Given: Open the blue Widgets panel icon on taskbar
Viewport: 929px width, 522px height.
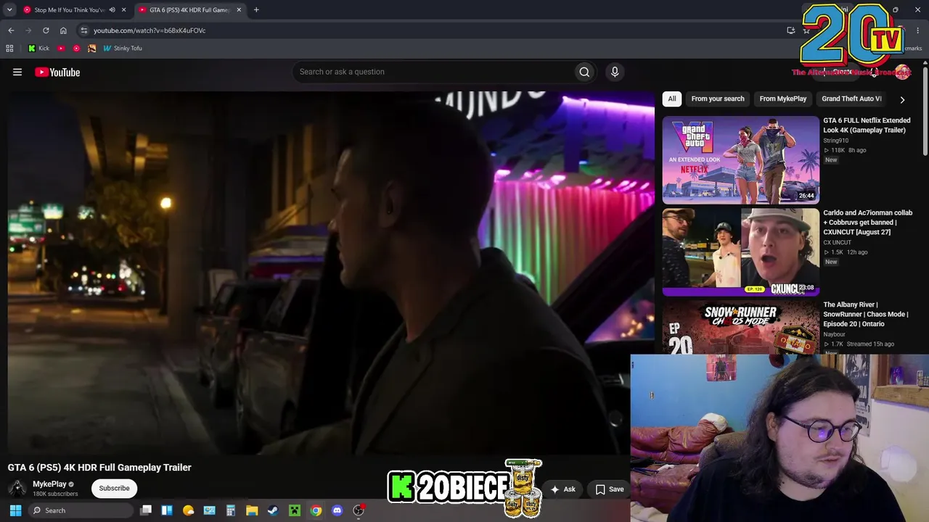Looking at the screenshot, I should pos(167,510).
